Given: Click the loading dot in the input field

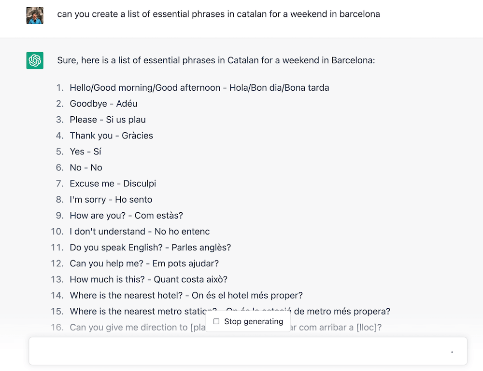Looking at the screenshot, I should click(x=452, y=352).
